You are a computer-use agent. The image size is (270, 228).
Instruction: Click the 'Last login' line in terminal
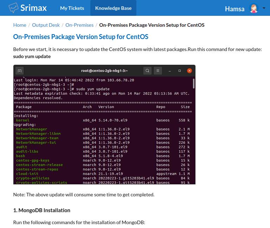74,80
